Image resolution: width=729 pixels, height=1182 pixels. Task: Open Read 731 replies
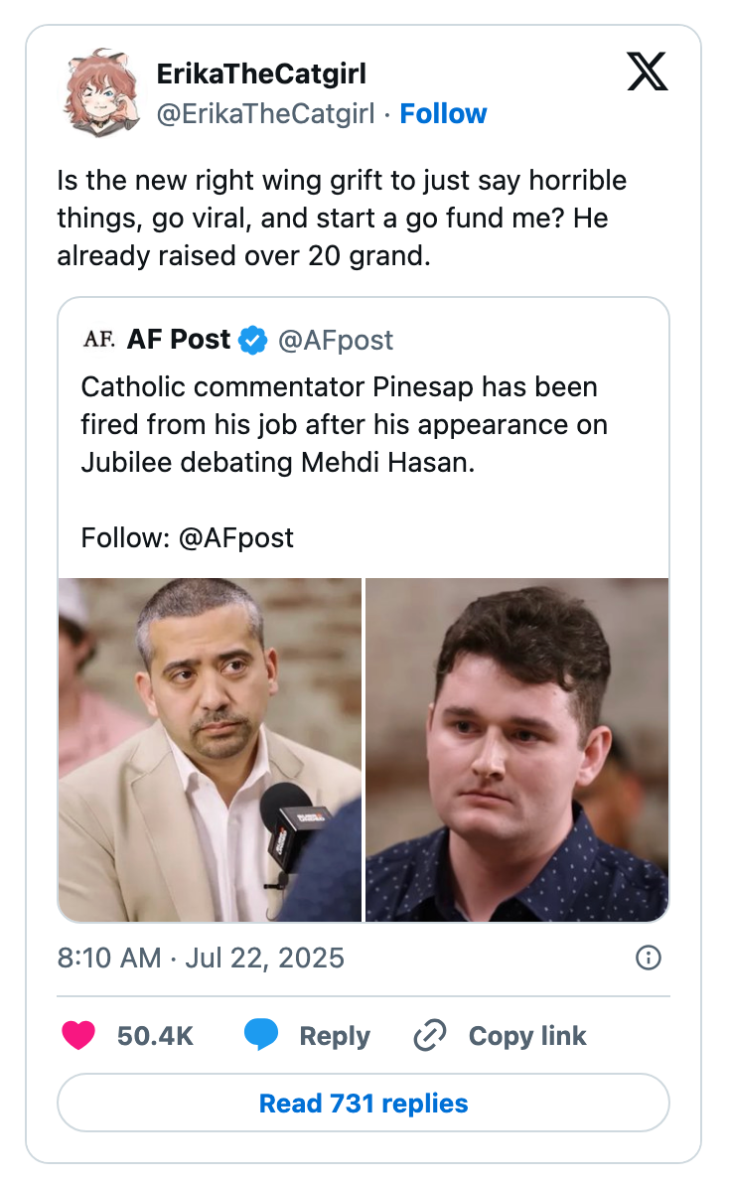364,1103
